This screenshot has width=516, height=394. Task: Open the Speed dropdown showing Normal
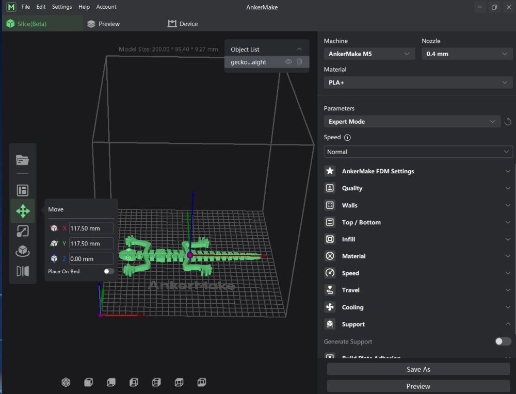tap(418, 152)
